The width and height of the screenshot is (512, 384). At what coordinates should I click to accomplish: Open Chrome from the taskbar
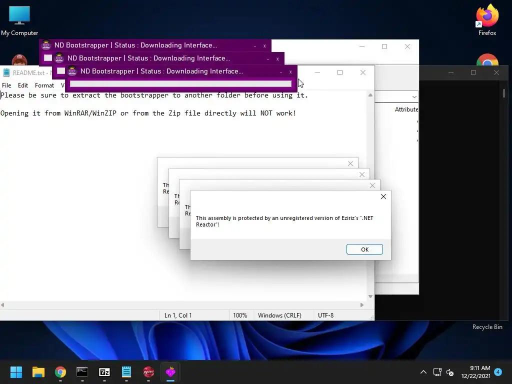pos(60,372)
